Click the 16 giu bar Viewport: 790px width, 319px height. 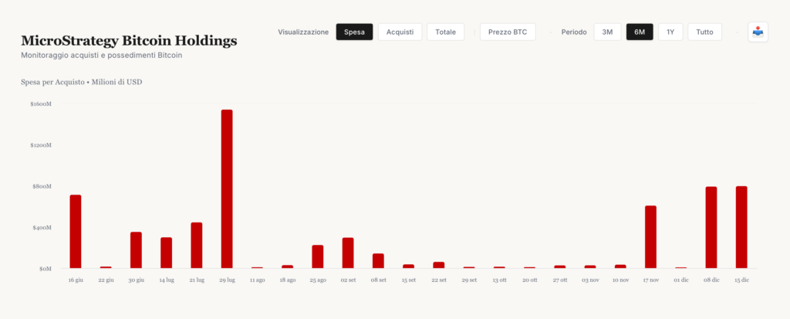pos(76,232)
